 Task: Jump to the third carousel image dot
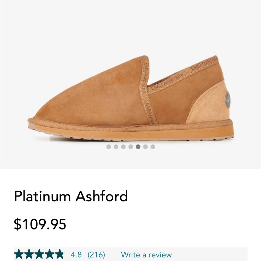click(123, 147)
